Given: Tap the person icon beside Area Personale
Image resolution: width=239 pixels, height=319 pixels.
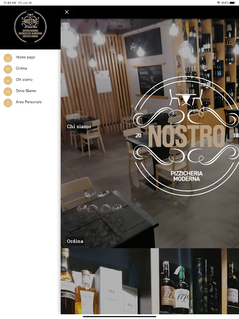Looking at the screenshot, I should [x=8, y=103].
